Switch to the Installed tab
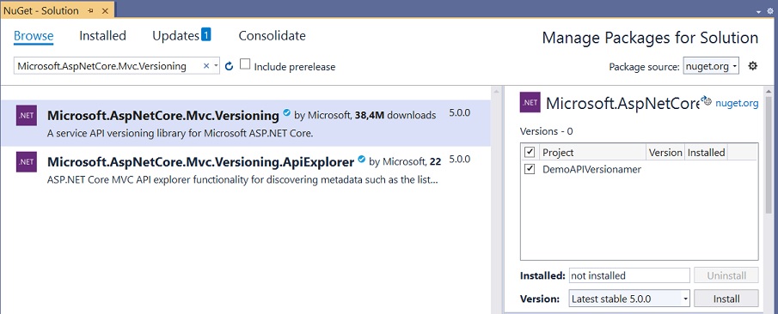This screenshot has height=314, width=778. point(102,36)
